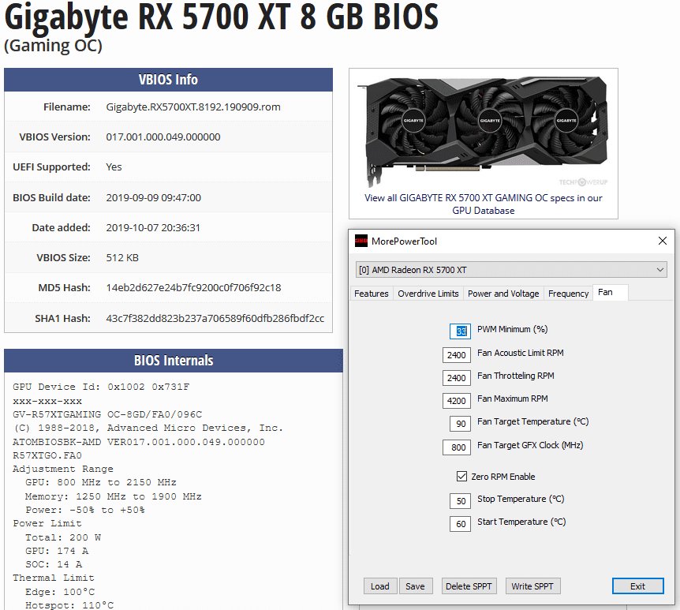Toggle the Zero RPM Enable checkbox

(x=461, y=477)
